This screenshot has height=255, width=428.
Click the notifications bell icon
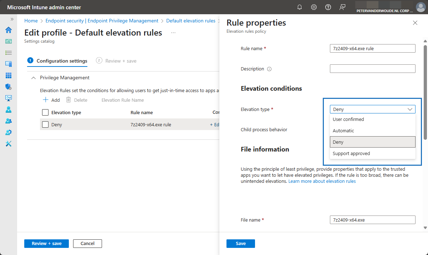pos(300,7)
